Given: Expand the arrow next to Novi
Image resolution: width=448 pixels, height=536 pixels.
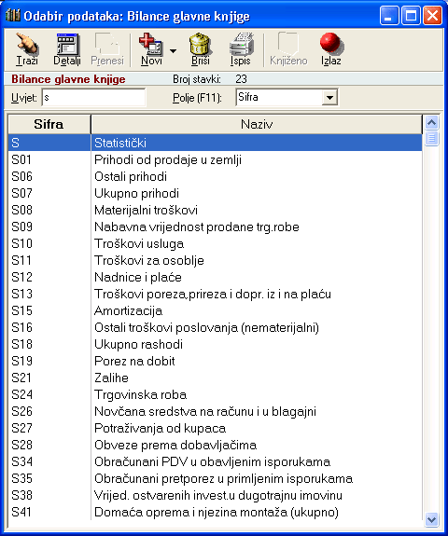Looking at the screenshot, I should 174,51.
